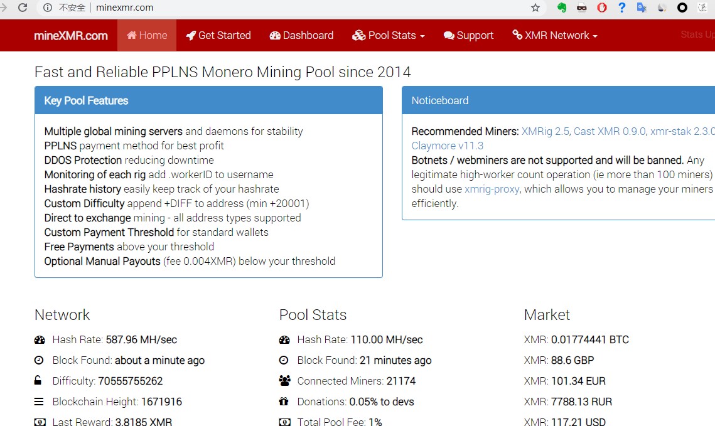The height and width of the screenshot is (426, 715).
Task: Select the difficulty value 70555755262
Action: point(131,381)
